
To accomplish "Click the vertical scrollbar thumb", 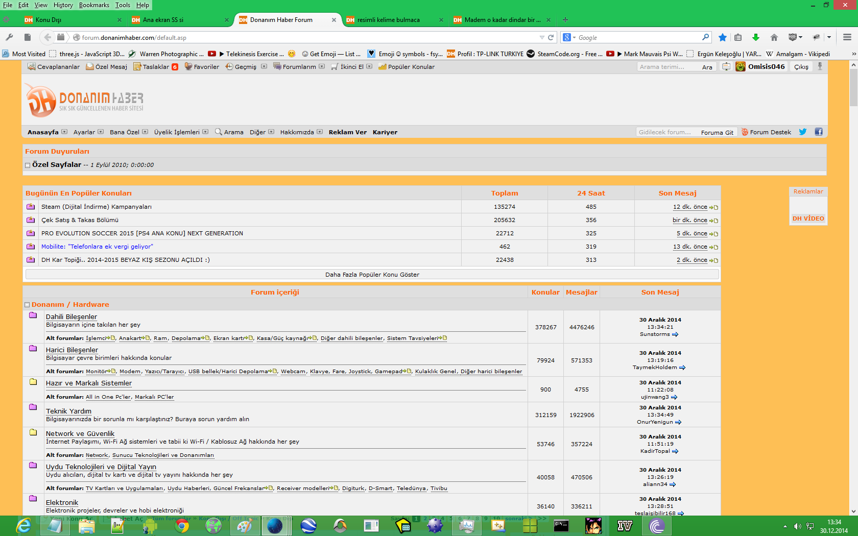I will click(853, 88).
